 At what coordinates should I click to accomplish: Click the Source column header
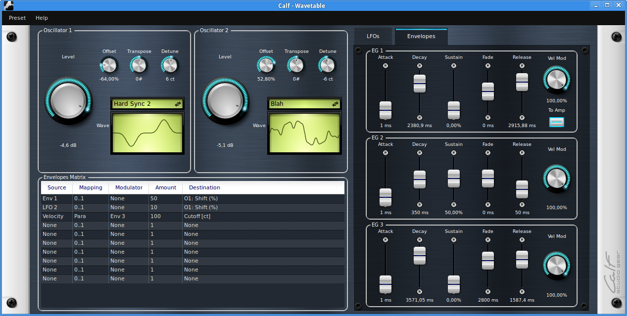pyautogui.click(x=57, y=187)
